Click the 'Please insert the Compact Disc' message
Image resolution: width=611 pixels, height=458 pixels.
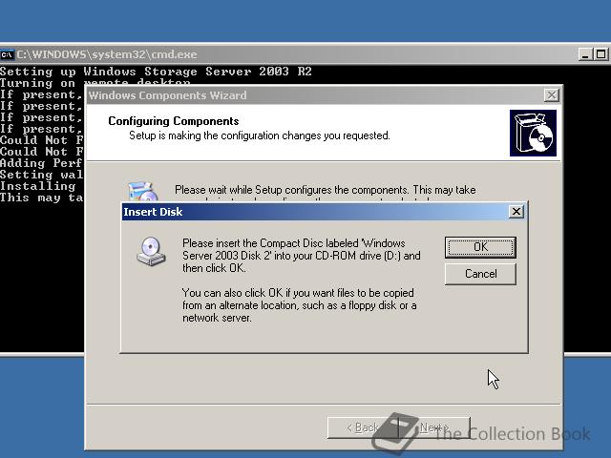(302, 256)
